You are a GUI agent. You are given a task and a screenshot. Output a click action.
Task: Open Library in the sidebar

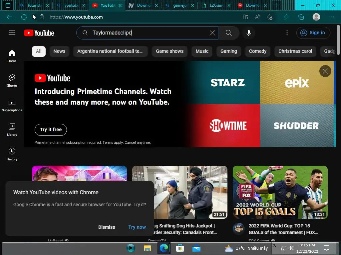pyautogui.click(x=12, y=129)
